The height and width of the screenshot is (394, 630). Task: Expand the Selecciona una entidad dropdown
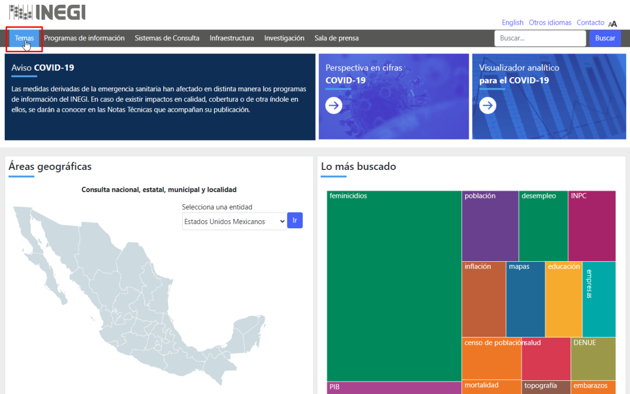(234, 221)
